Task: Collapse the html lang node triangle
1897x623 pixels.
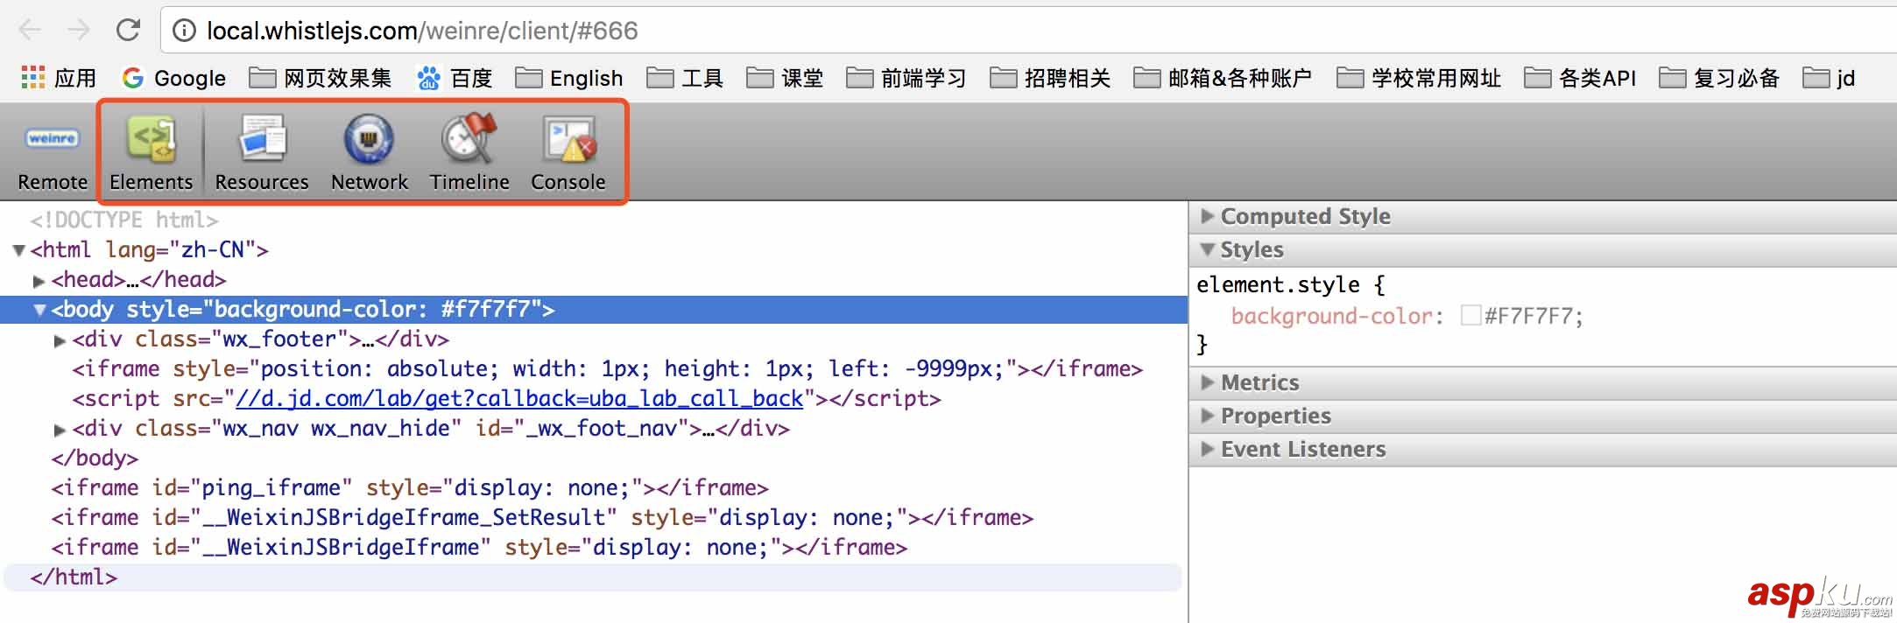Action: 18,250
